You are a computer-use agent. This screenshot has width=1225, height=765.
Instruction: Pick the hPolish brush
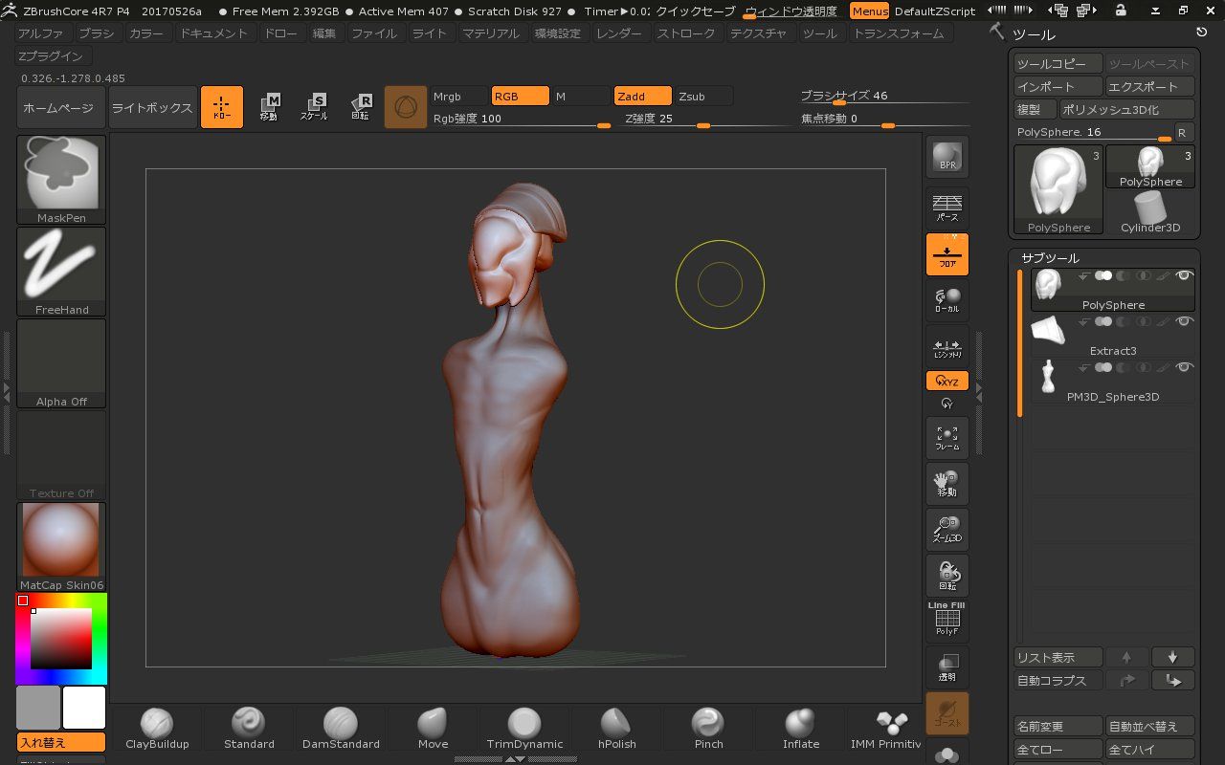[616, 729]
